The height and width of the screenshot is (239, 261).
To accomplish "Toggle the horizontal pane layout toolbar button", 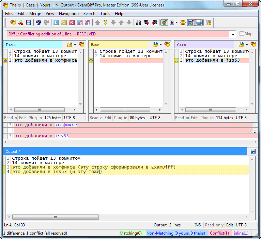I will (199, 22).
